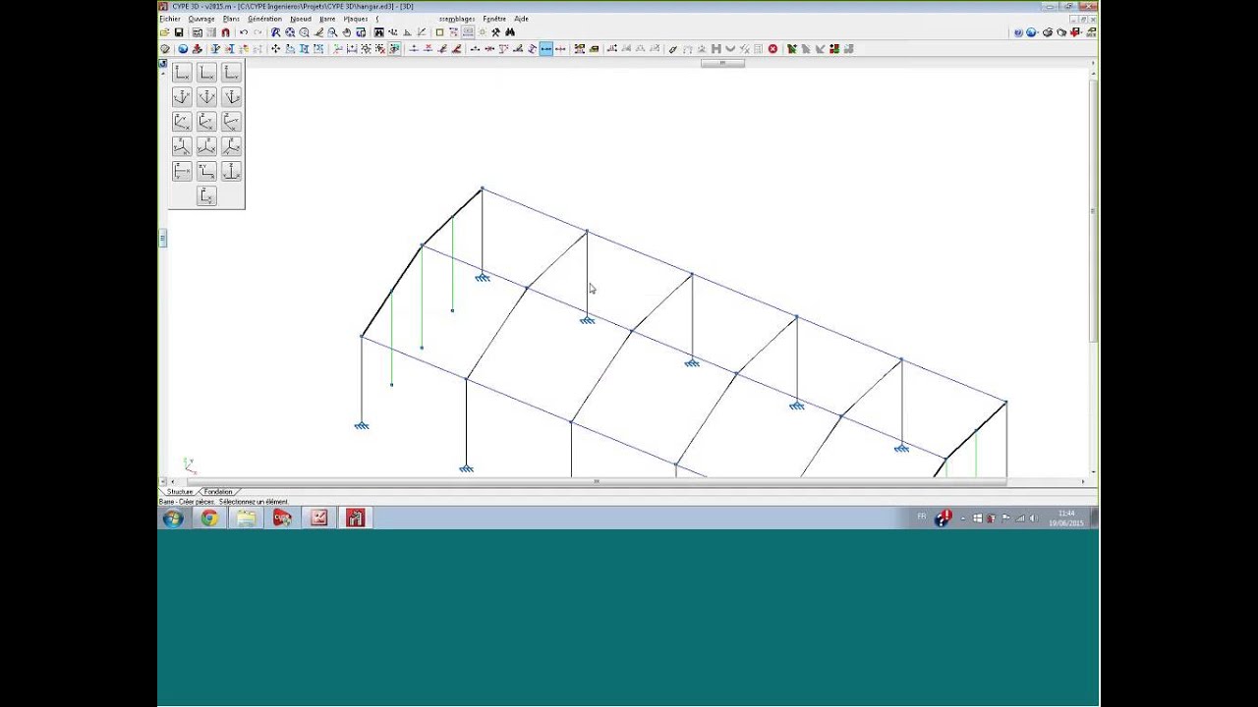
Task: Expand the Génération menu
Action: (x=264, y=19)
